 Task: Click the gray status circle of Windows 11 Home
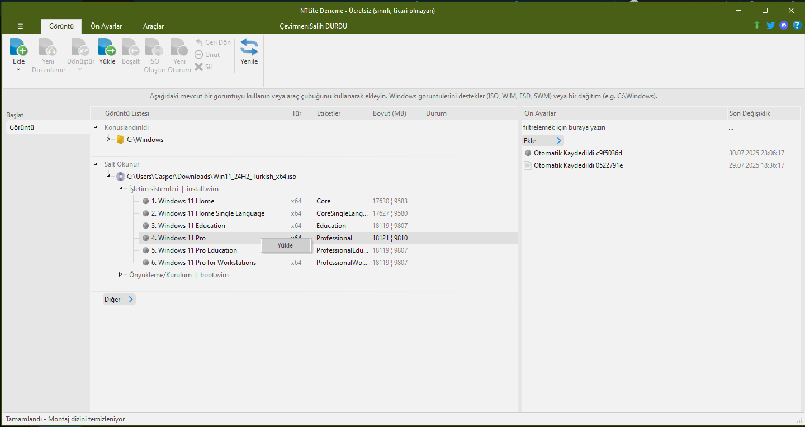pyautogui.click(x=145, y=201)
